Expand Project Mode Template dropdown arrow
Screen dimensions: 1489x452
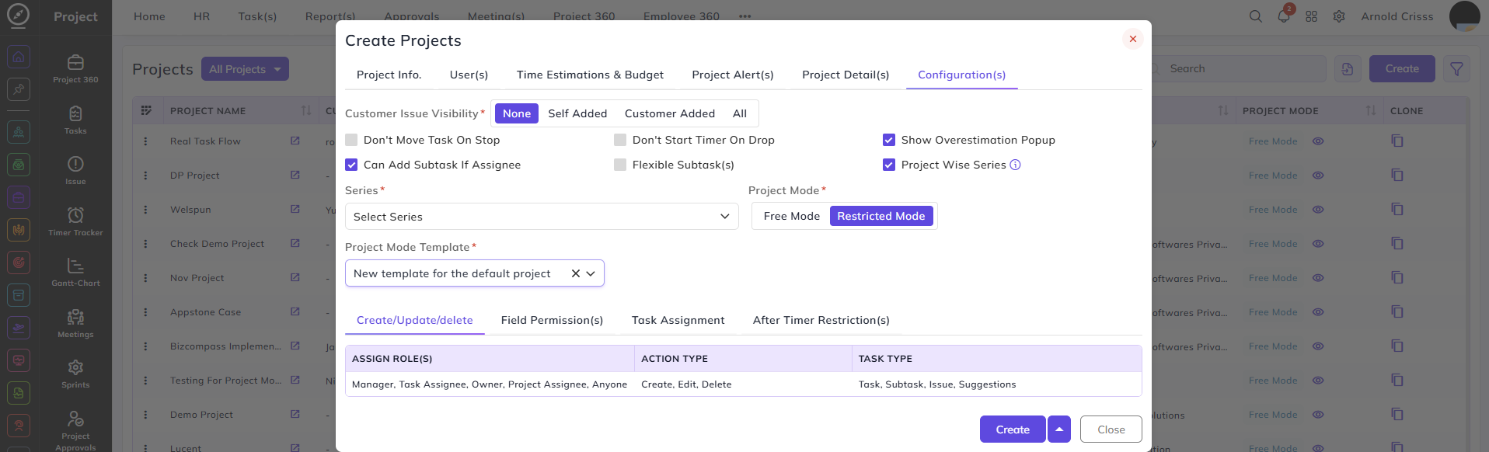[591, 273]
